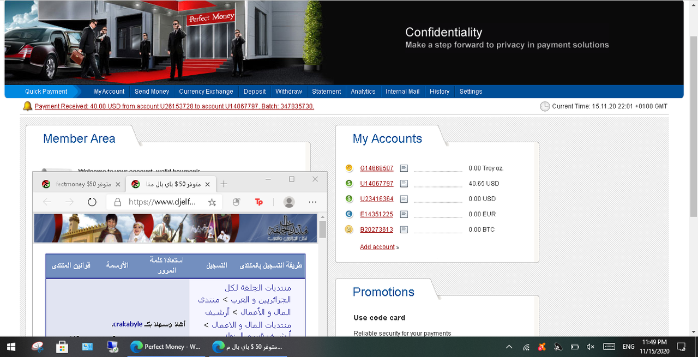This screenshot has height=357, width=698.
Task: Open account link U23416364
Action: tap(377, 199)
